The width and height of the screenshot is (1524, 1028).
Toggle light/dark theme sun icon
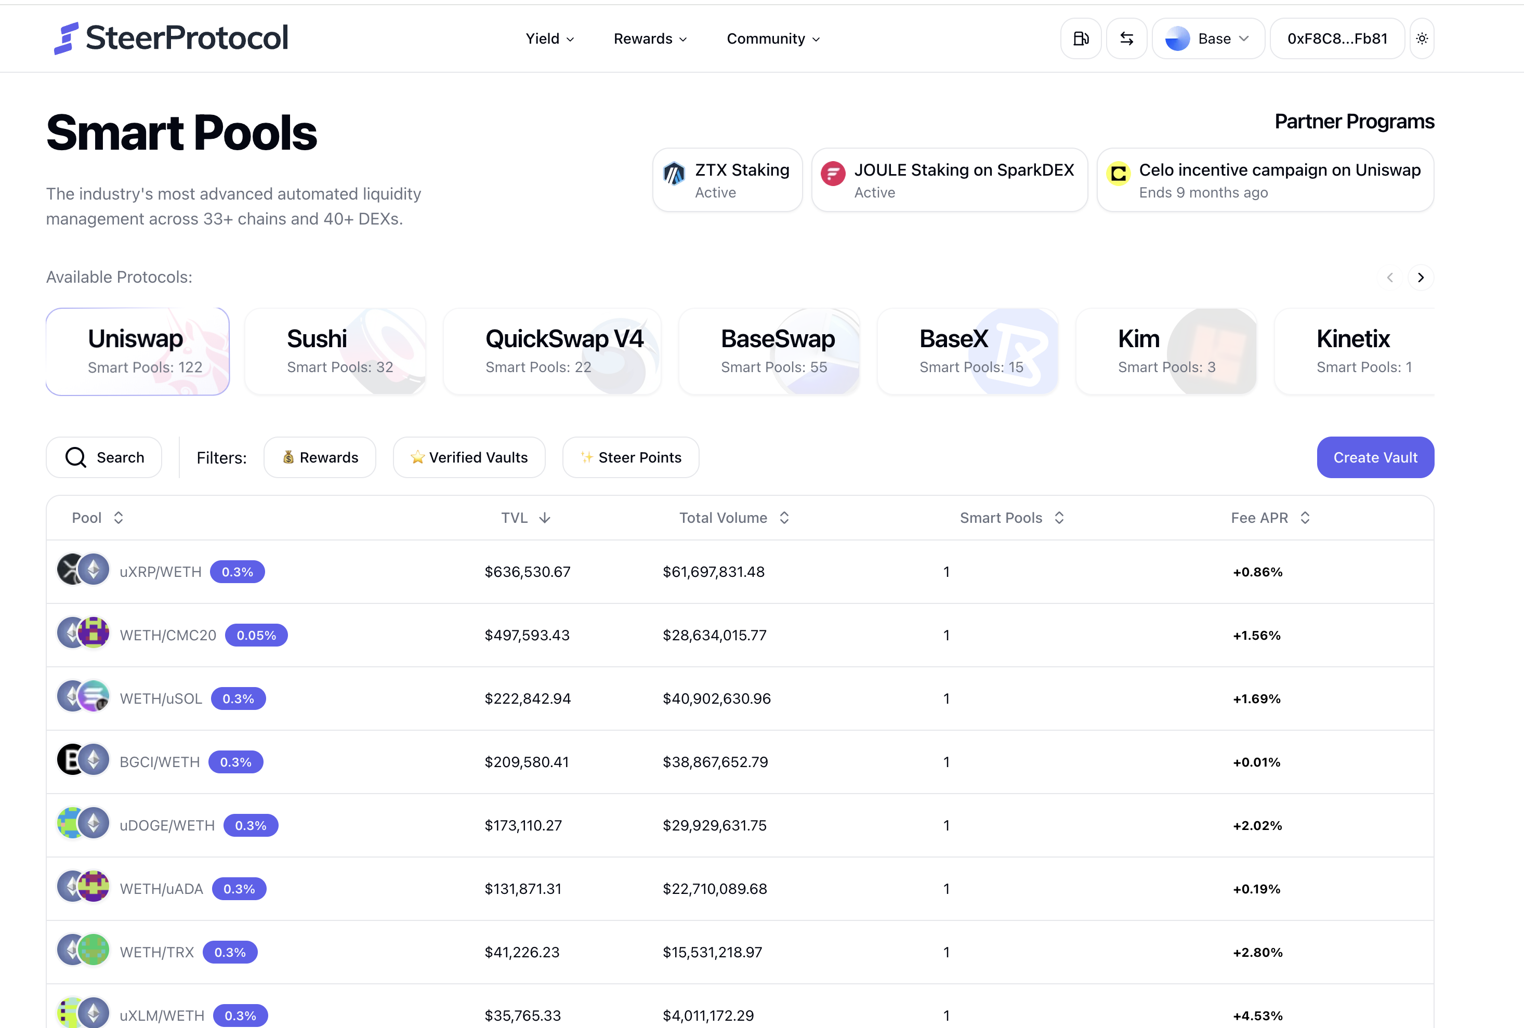1421,38
